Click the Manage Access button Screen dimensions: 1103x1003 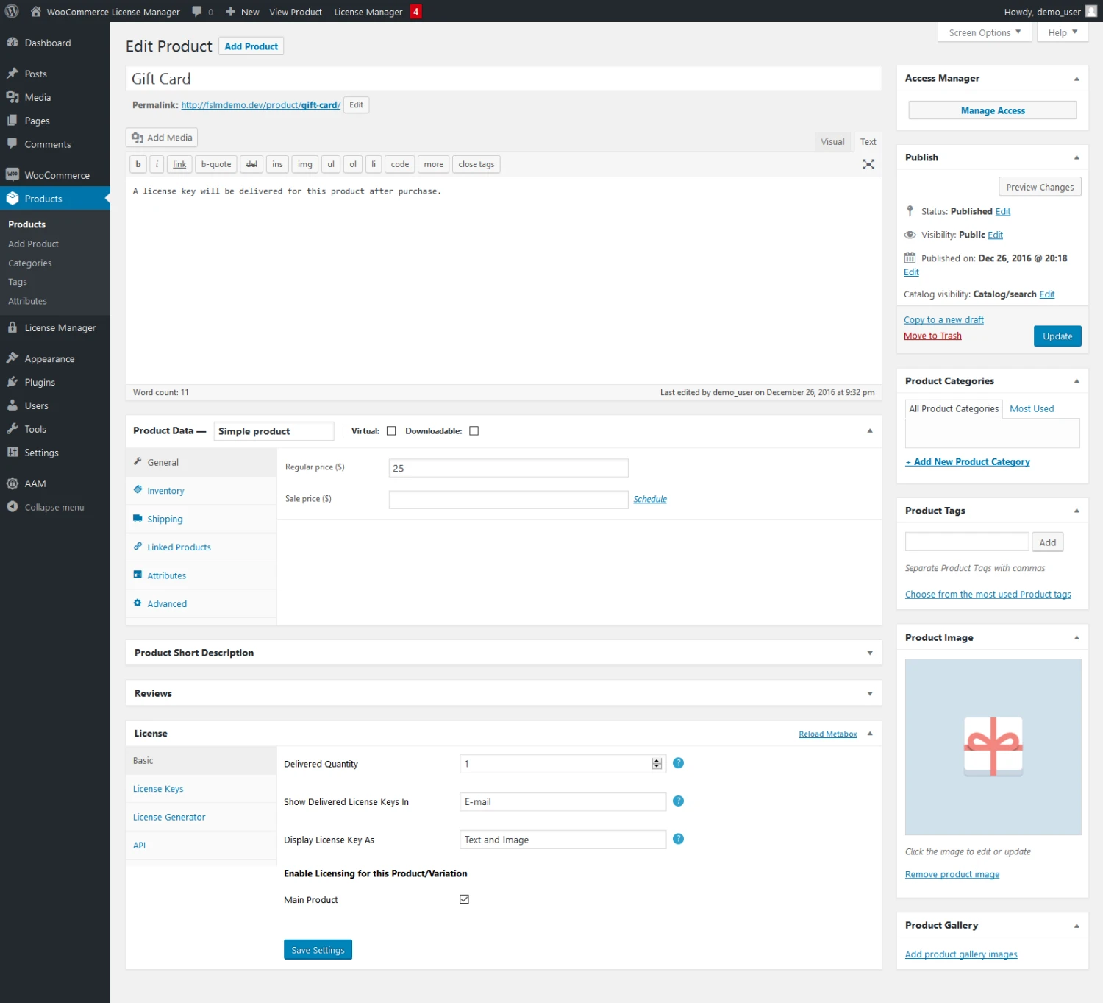click(993, 110)
